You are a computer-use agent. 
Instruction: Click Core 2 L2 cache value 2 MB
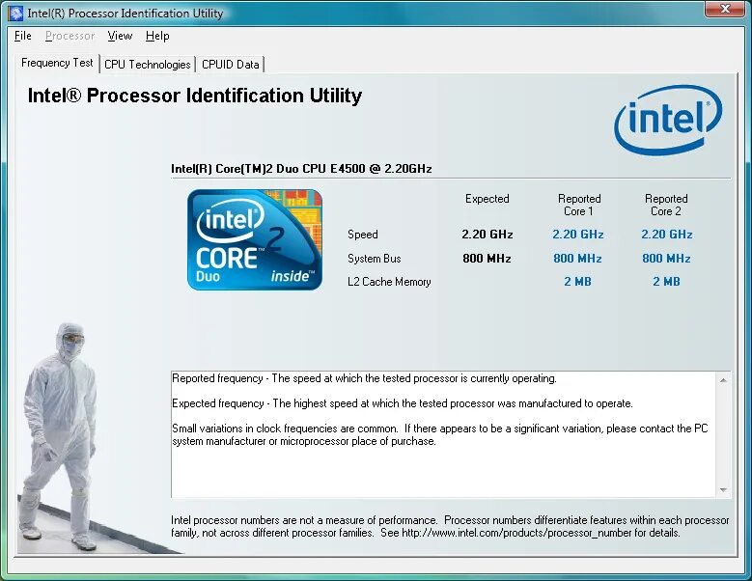pyautogui.click(x=666, y=282)
